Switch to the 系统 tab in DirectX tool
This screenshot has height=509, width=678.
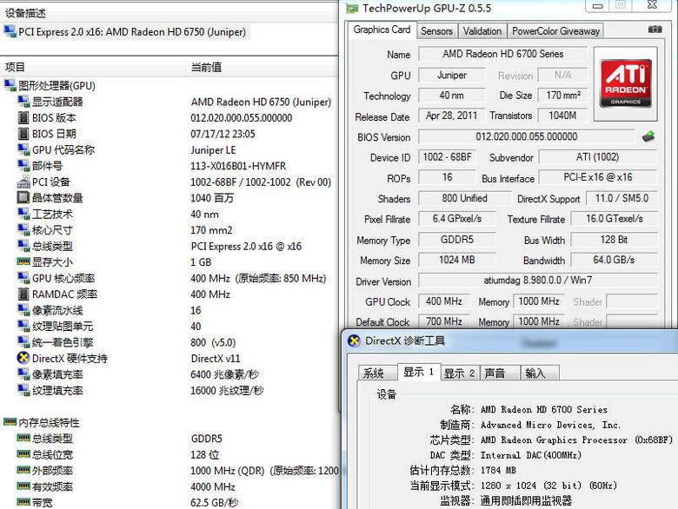pyautogui.click(x=376, y=373)
